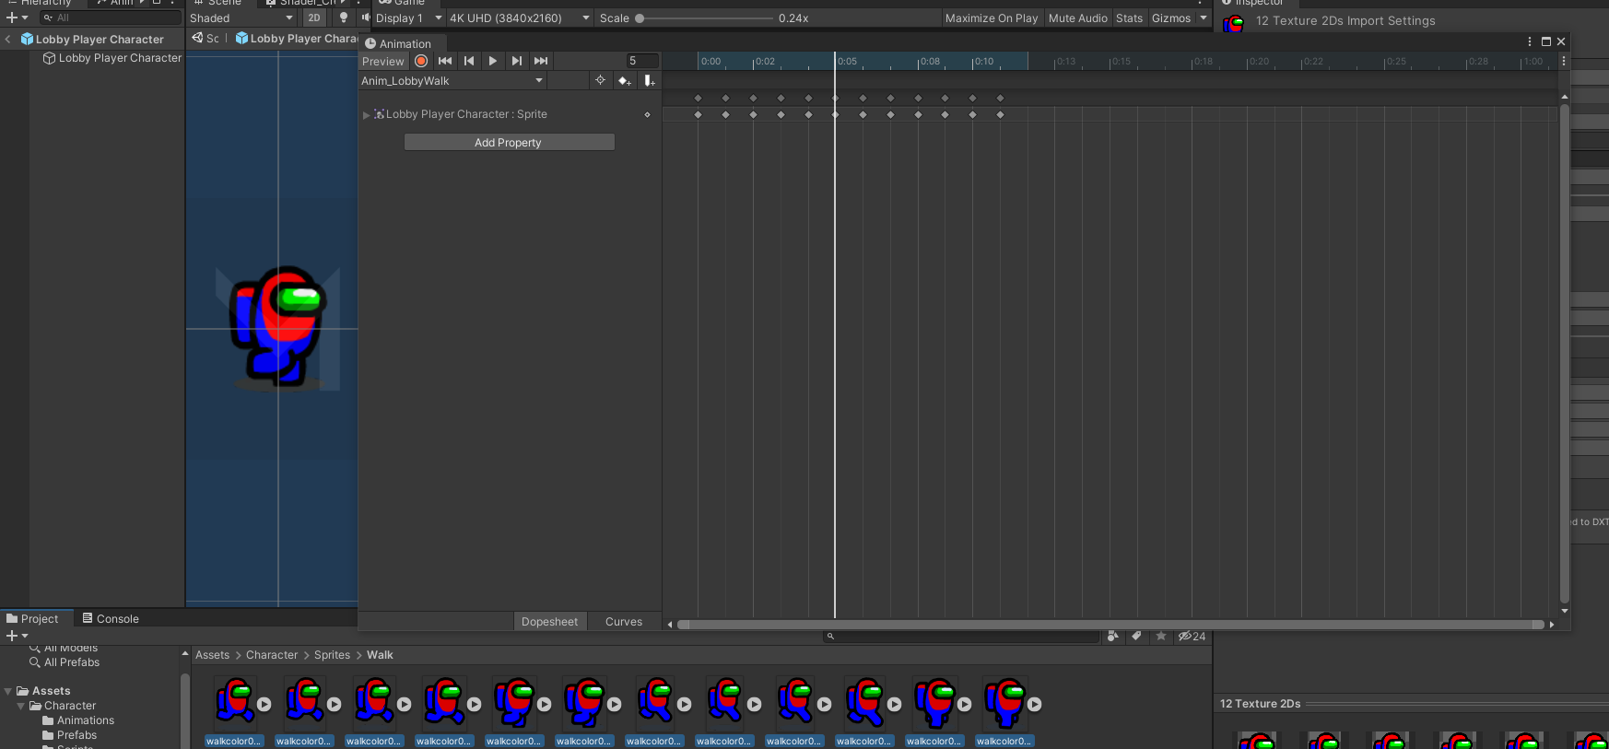Toggle Stats overlay in Game view
This screenshot has height=749, width=1609.
(1129, 18)
